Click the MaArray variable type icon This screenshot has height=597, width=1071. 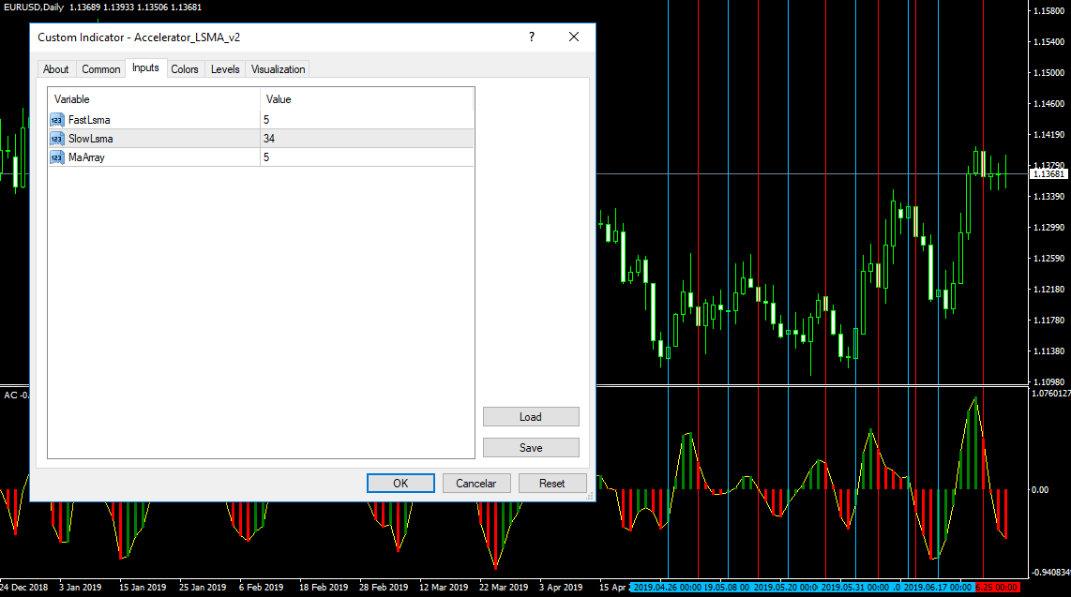point(56,157)
